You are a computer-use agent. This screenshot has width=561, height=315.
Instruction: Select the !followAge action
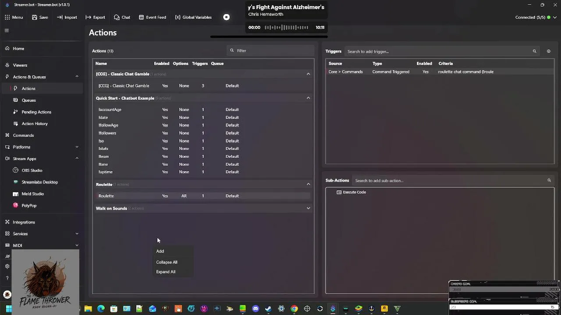203,125
